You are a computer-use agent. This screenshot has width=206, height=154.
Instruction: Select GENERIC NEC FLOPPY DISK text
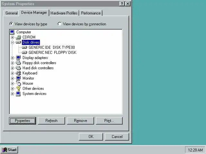52,53
